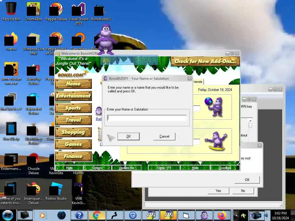Click the Update Me button
Image resolution: width=295 pixels, height=221 pixels.
[x=126, y=168]
